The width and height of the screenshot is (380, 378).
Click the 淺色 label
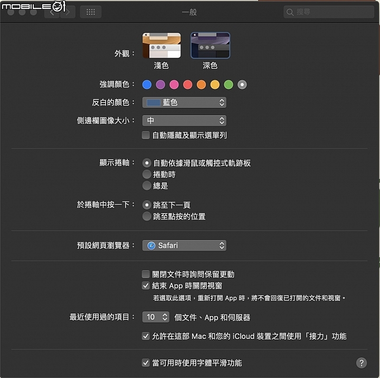(x=161, y=66)
